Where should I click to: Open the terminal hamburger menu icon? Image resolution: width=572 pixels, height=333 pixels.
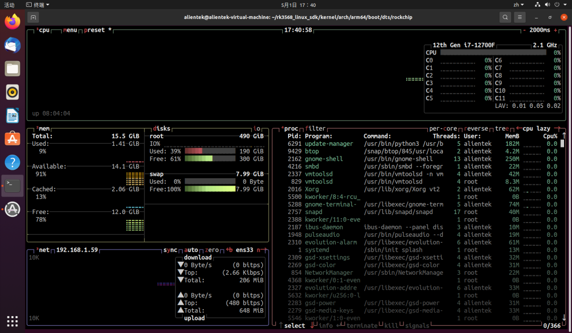520,17
